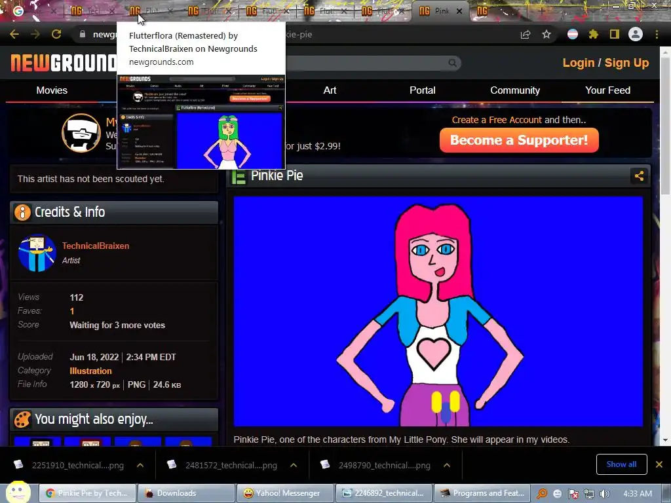Click the Faves count 1
The width and height of the screenshot is (671, 503).
[72, 311]
